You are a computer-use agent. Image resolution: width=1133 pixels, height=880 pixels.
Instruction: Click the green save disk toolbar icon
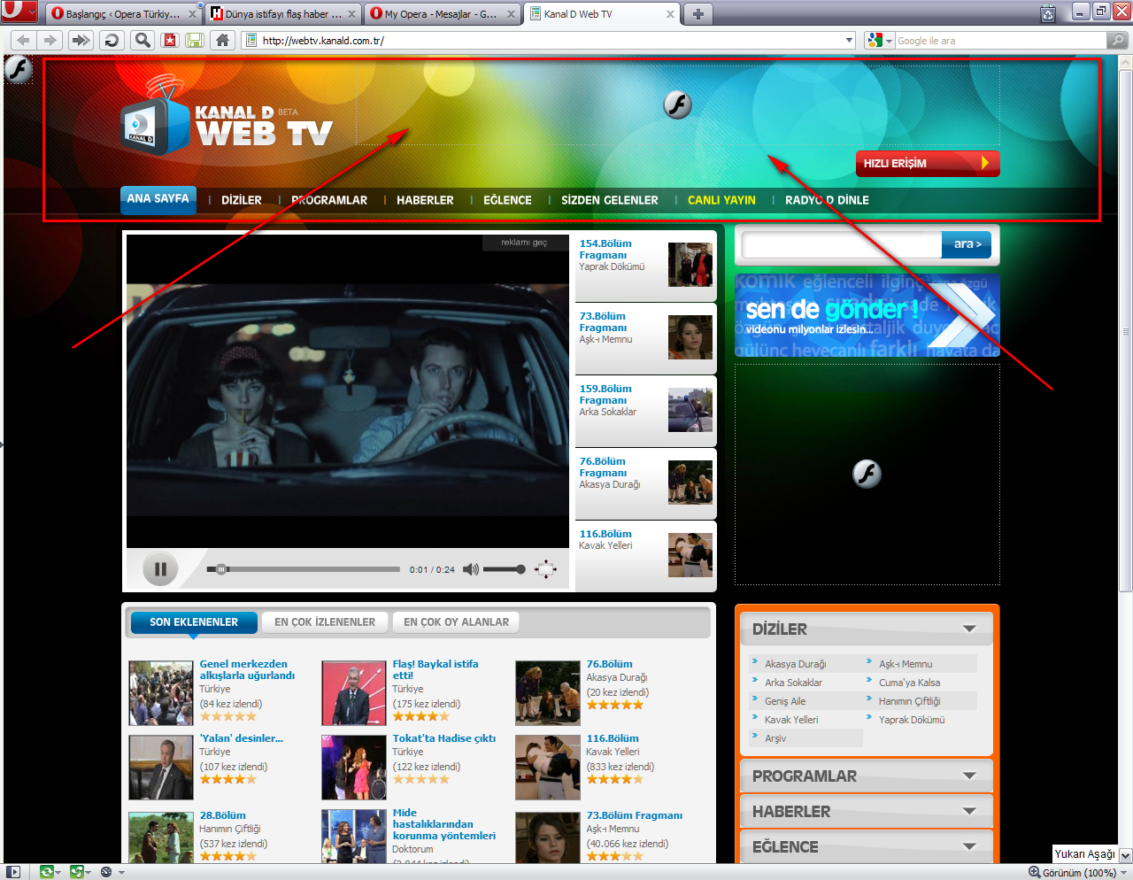click(x=194, y=40)
